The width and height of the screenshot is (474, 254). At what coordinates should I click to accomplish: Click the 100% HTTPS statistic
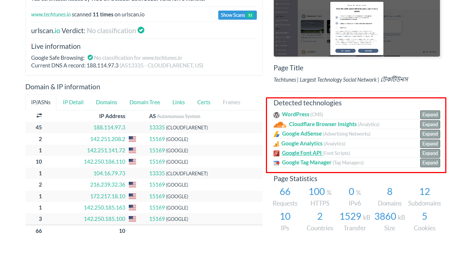320,196
